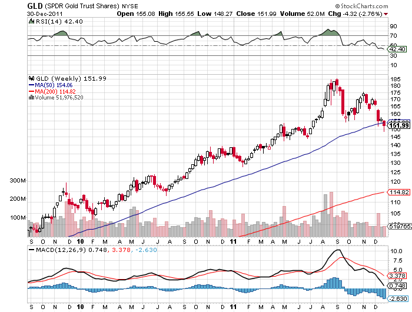Click the 'NYSE' exchange label
Viewport: 412px width, 312px height.
pos(130,6)
